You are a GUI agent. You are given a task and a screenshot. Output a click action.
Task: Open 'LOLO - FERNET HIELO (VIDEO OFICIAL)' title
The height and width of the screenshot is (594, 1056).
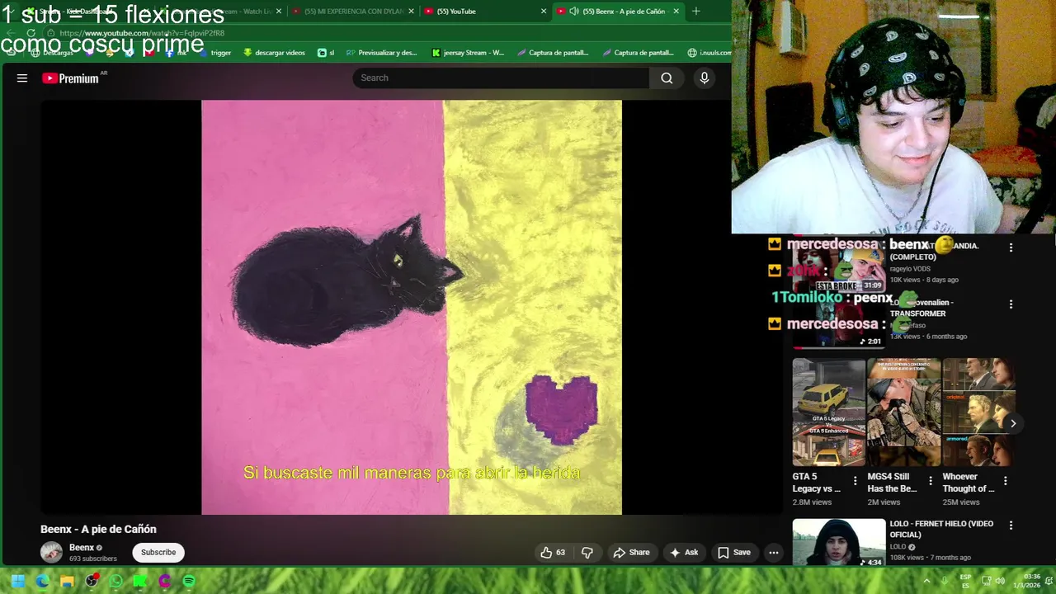tap(941, 529)
